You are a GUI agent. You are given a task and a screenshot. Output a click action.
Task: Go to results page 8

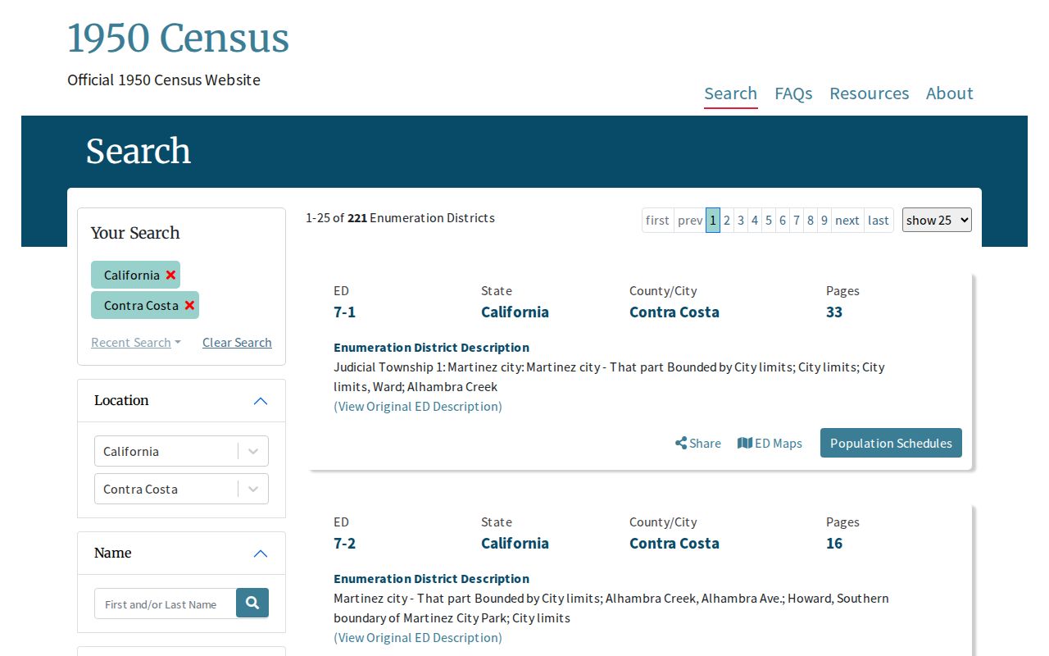811,220
